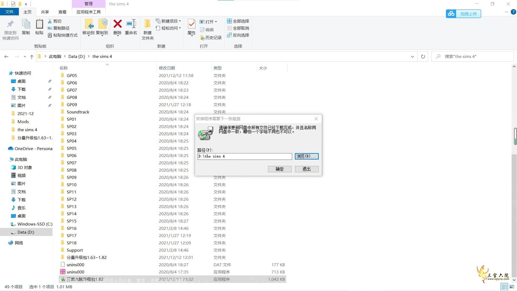This screenshot has height=291, width=517.
Task: Switch to large icons view in status bar
Action: point(512,287)
